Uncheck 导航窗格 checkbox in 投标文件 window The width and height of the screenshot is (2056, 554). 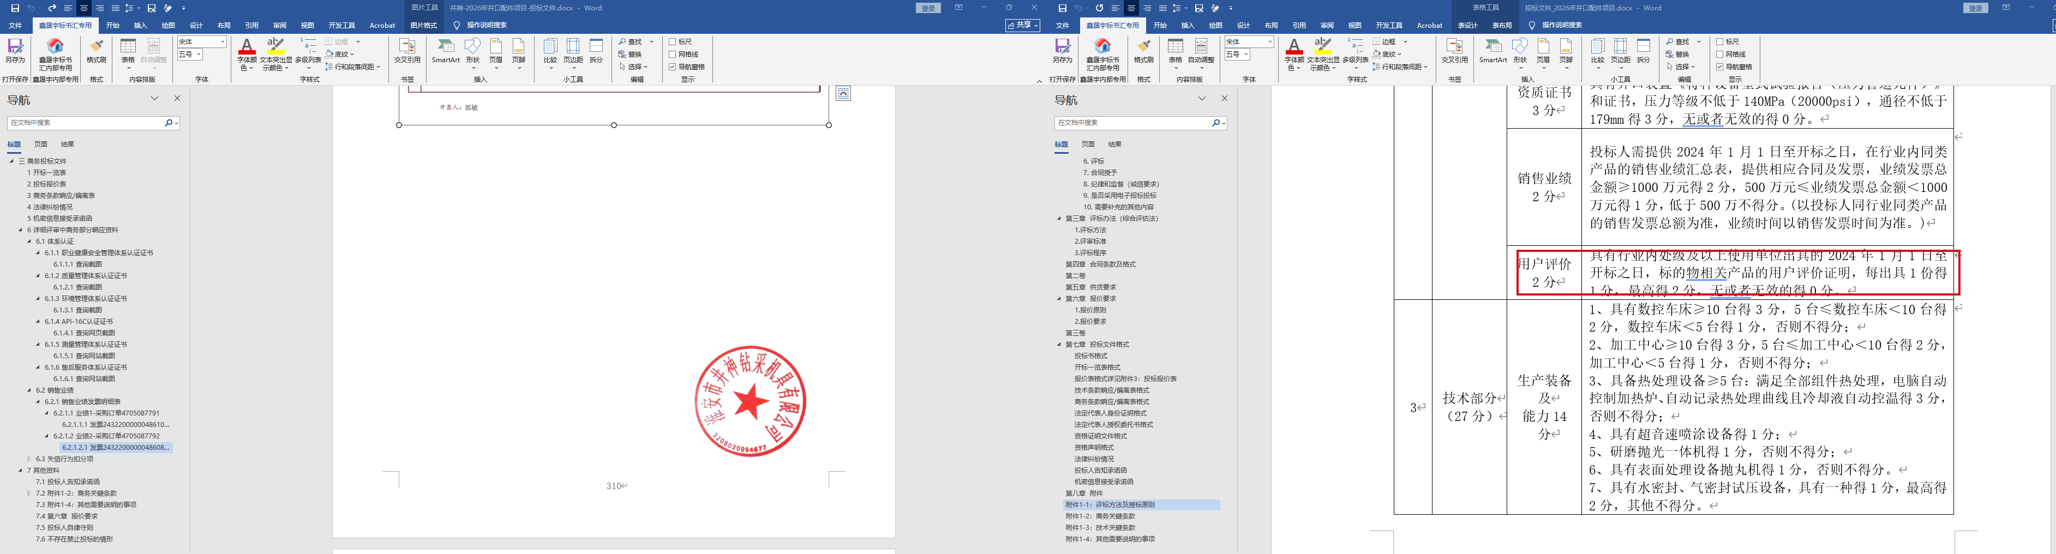click(x=673, y=67)
